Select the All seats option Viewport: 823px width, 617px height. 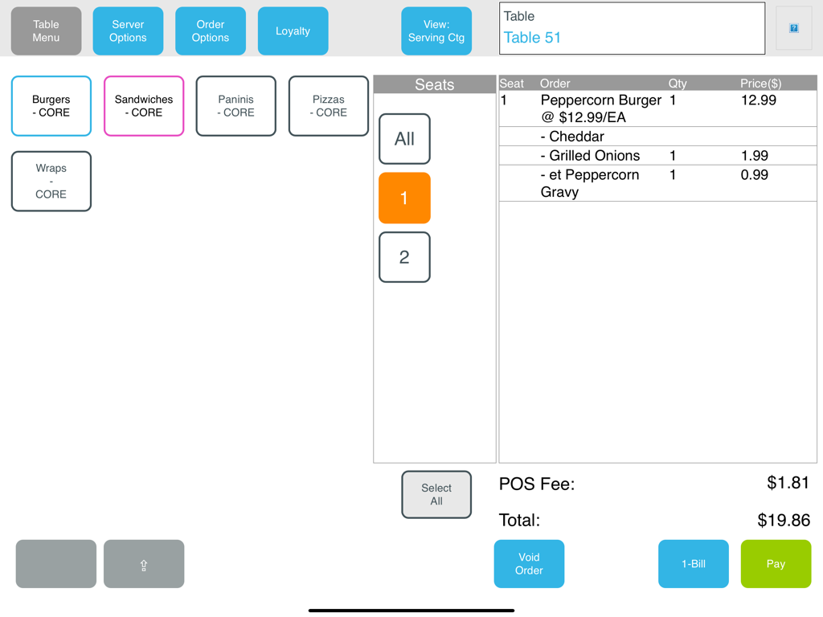(404, 139)
